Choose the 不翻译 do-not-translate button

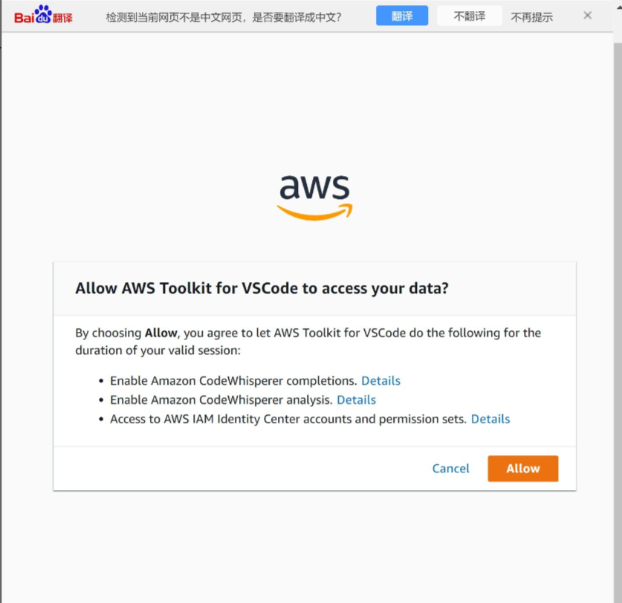[469, 16]
